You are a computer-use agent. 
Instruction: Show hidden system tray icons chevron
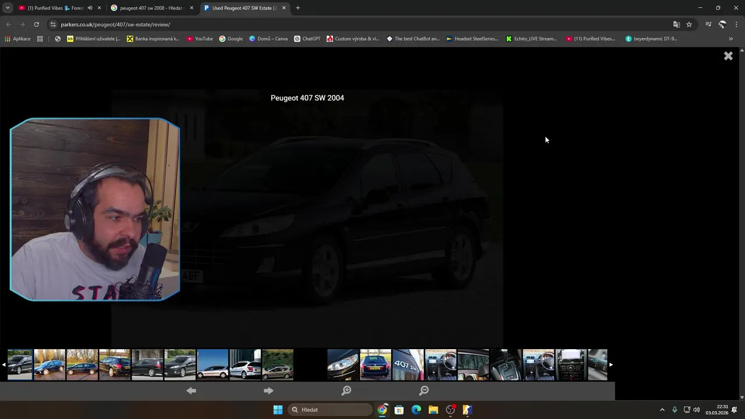(662, 410)
